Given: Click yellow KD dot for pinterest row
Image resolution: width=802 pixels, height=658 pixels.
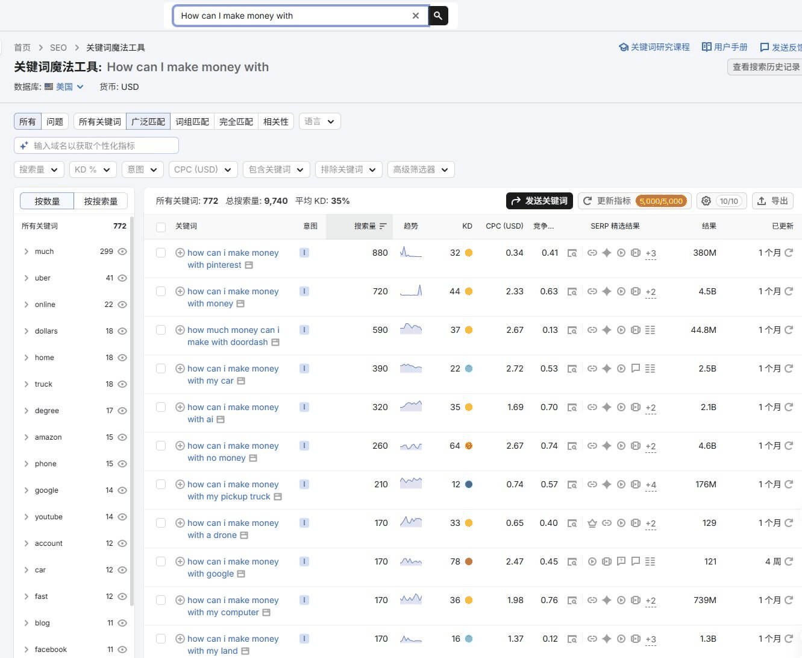Looking at the screenshot, I should coord(469,253).
